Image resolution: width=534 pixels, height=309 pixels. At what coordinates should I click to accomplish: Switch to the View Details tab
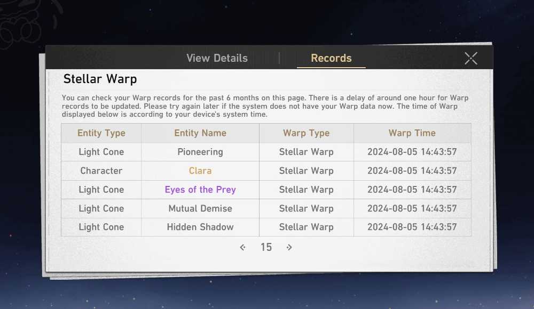pyautogui.click(x=217, y=58)
